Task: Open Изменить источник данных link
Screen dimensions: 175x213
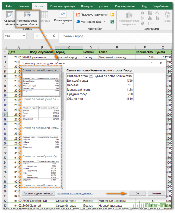Action: (x=75, y=193)
